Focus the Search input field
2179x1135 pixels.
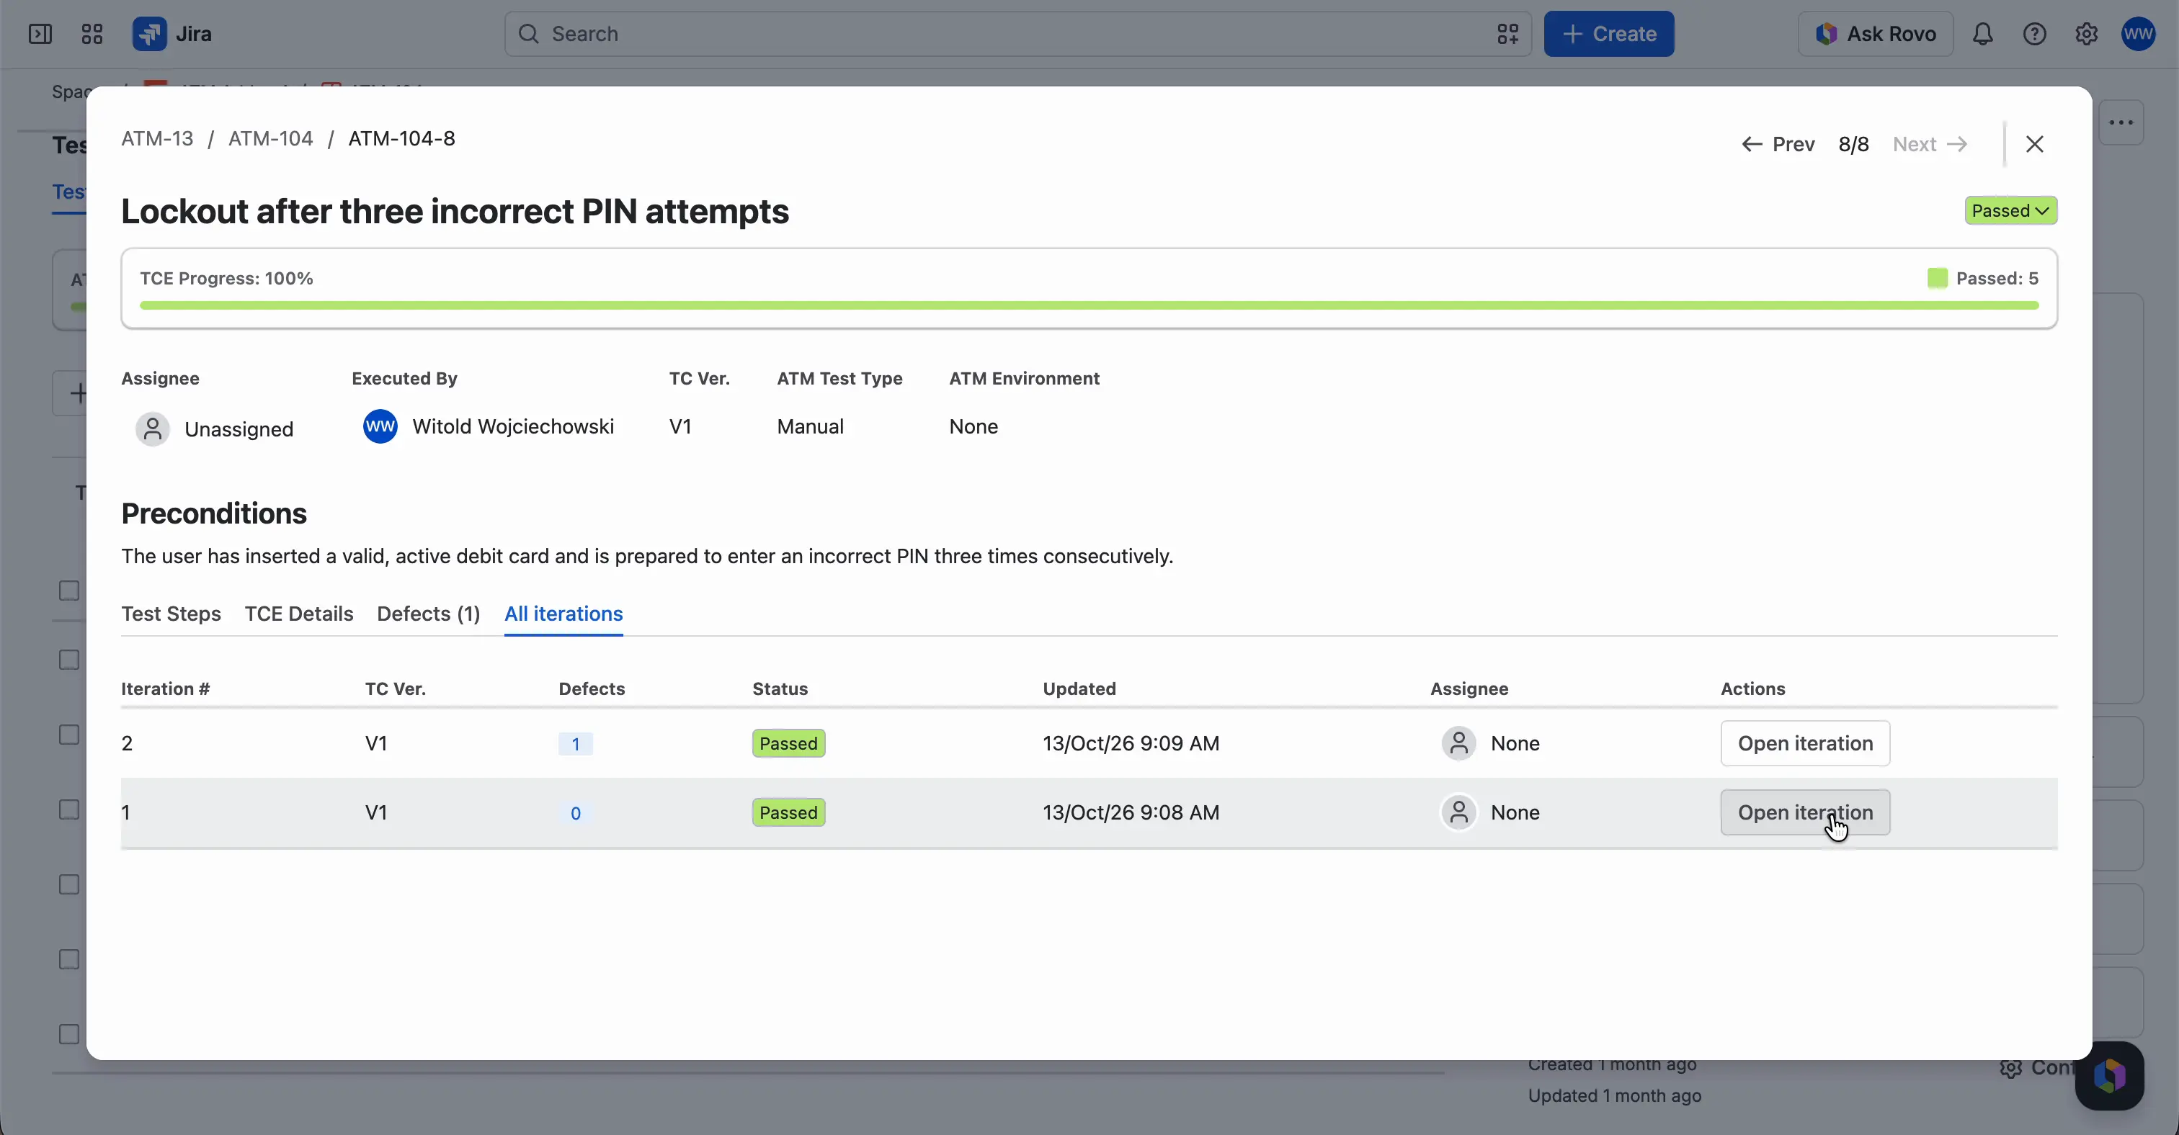(x=1017, y=34)
